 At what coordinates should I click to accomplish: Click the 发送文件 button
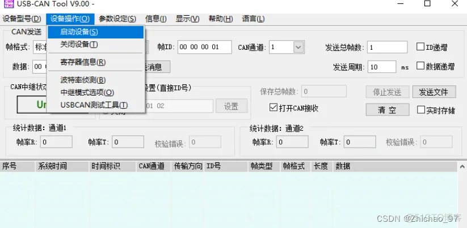click(x=434, y=92)
